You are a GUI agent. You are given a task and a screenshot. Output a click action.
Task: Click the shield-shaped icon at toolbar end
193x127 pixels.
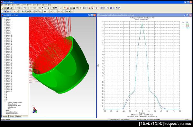click(x=119, y=8)
